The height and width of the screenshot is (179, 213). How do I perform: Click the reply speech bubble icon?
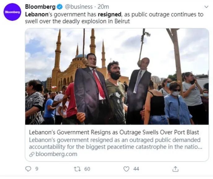[x=28, y=169]
